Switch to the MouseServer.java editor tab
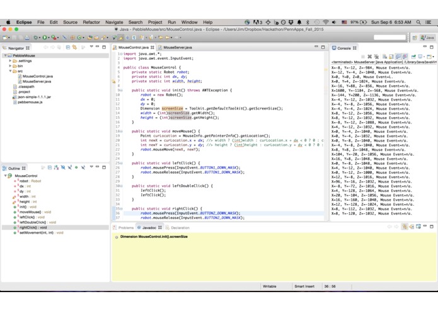Viewport: 438px width, 311px height. (177, 47)
